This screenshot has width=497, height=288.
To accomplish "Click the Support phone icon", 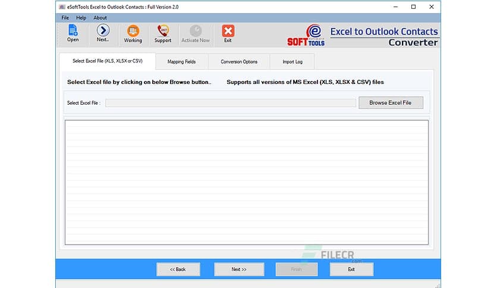I will (163, 34).
